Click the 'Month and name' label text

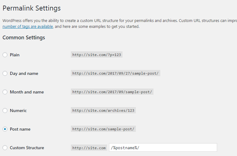27,92
